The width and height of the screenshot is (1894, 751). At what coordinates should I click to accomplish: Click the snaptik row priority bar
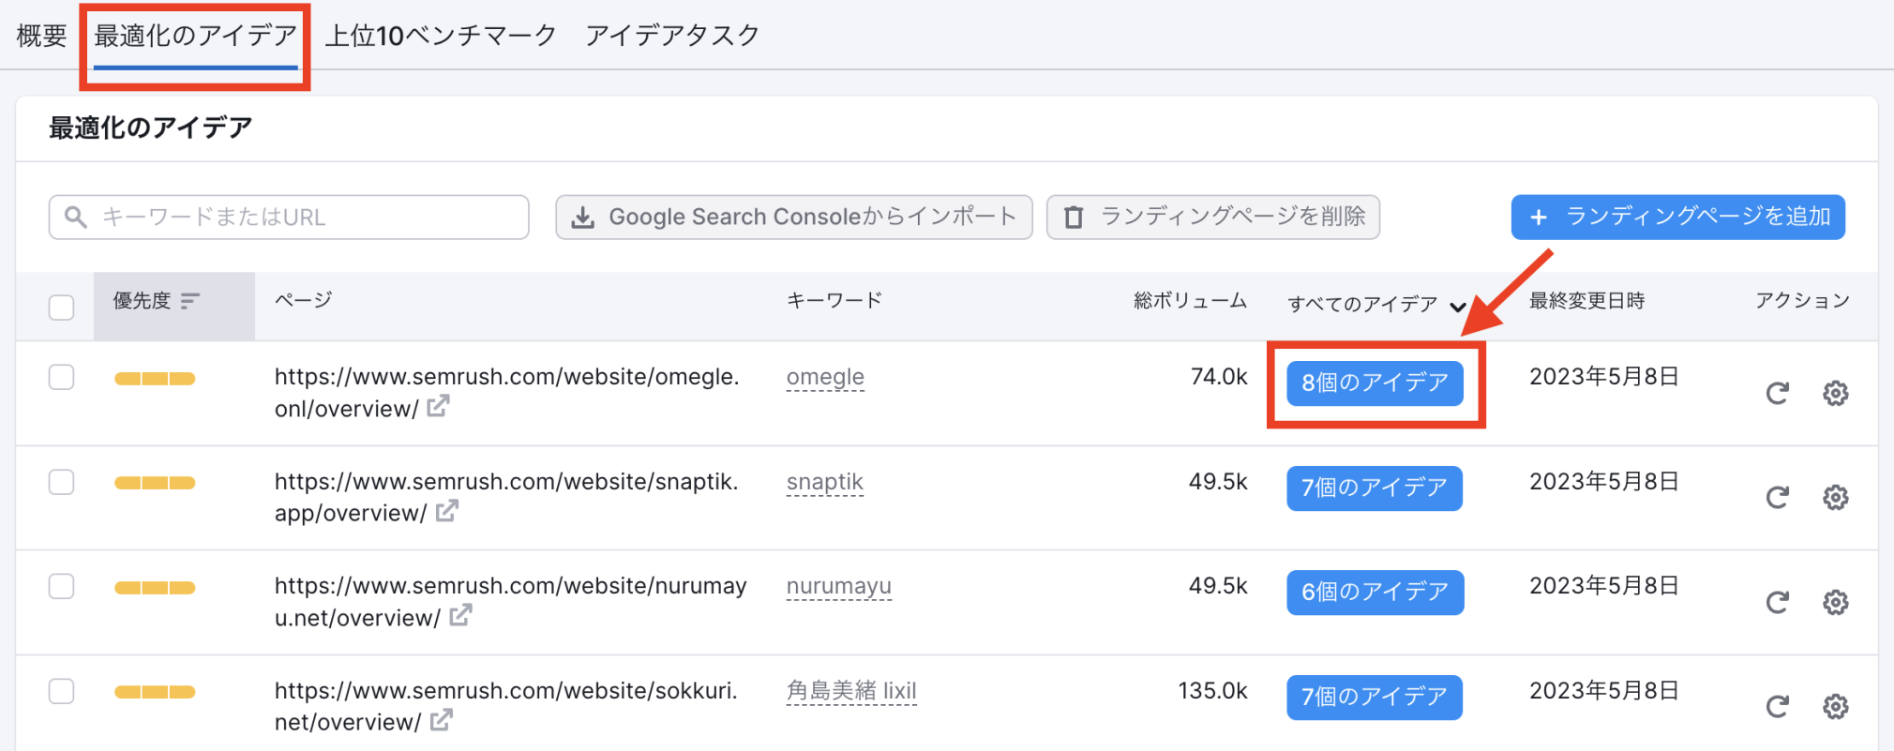[155, 483]
